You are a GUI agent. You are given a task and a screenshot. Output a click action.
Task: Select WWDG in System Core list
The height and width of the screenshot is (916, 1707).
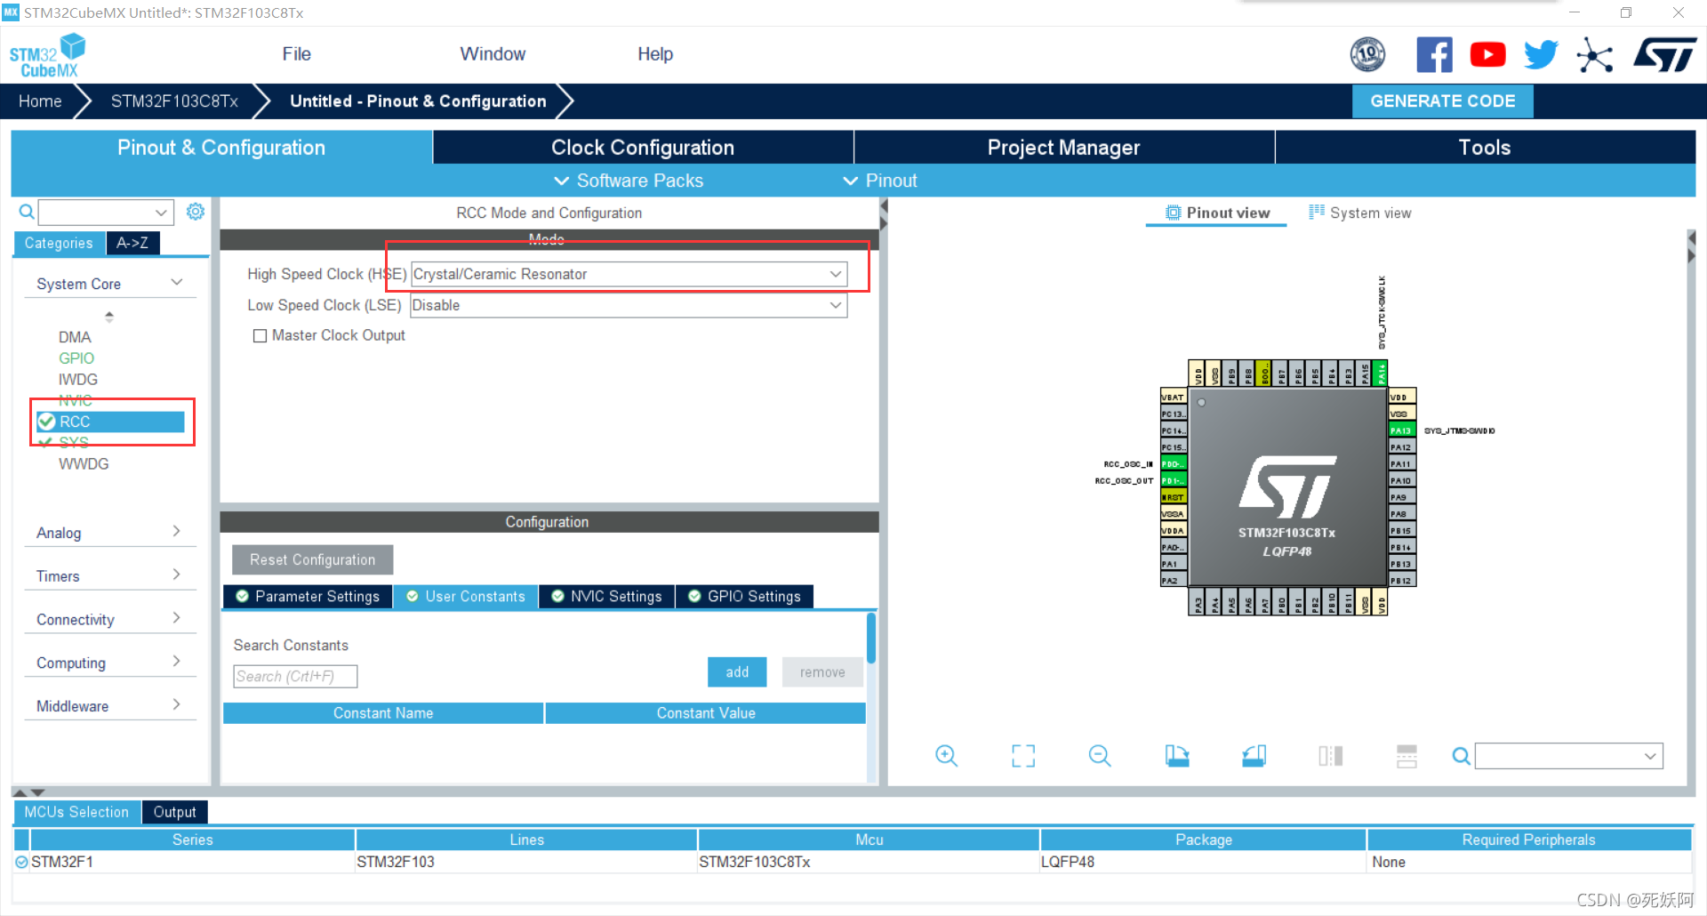click(x=84, y=464)
